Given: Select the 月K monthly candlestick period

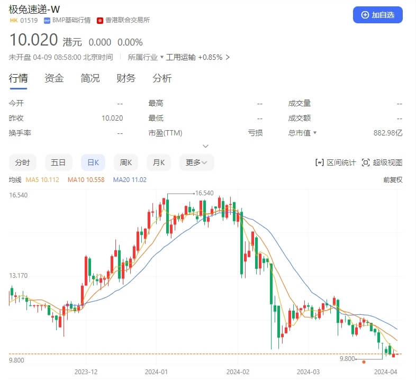Looking at the screenshot, I should (x=160, y=162).
